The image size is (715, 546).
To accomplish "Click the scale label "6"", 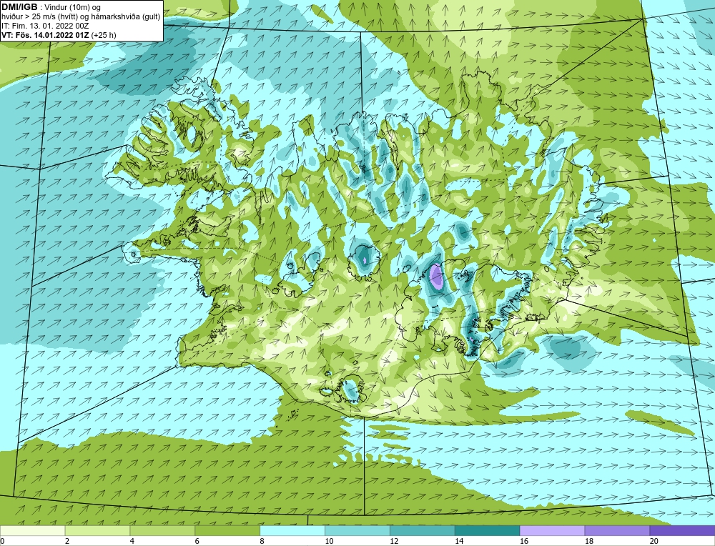I will [197, 541].
